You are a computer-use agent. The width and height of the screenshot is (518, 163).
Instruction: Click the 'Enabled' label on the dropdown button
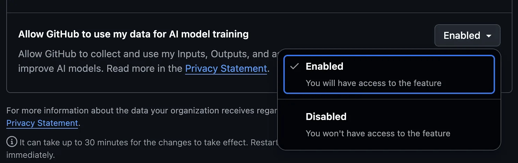(462, 35)
